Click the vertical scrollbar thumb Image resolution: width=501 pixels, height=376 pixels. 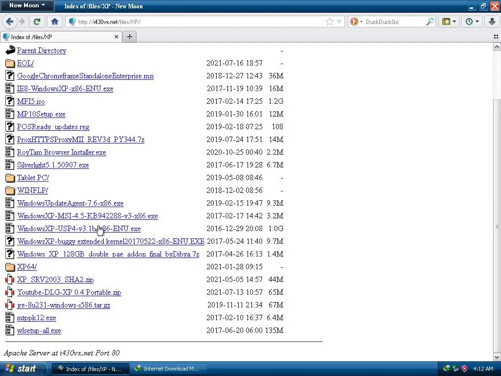(x=497, y=226)
